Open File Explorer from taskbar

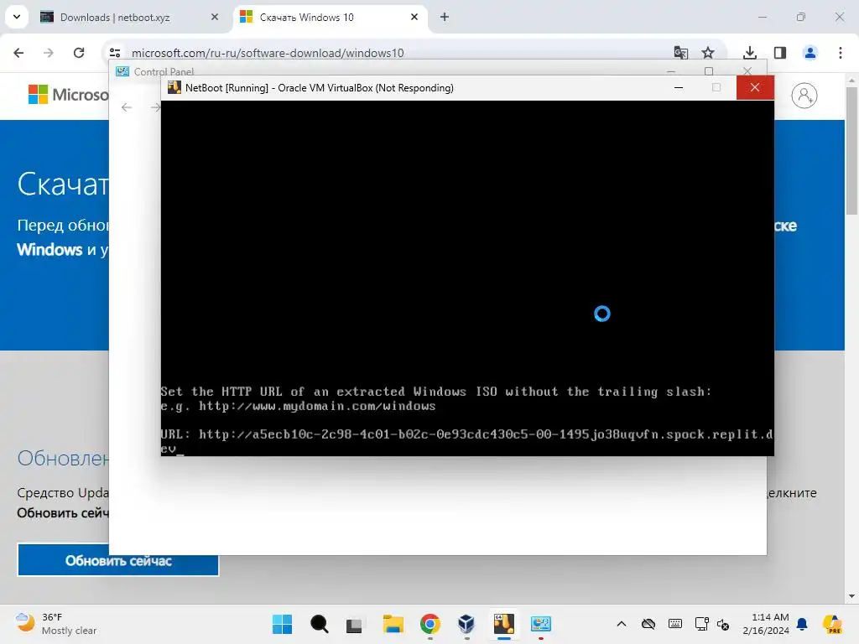click(x=393, y=624)
